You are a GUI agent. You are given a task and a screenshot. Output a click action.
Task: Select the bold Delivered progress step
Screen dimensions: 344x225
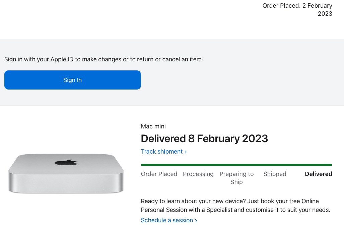pyautogui.click(x=318, y=174)
